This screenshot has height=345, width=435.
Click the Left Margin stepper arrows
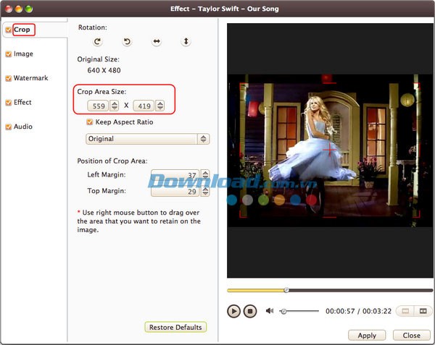click(205, 175)
